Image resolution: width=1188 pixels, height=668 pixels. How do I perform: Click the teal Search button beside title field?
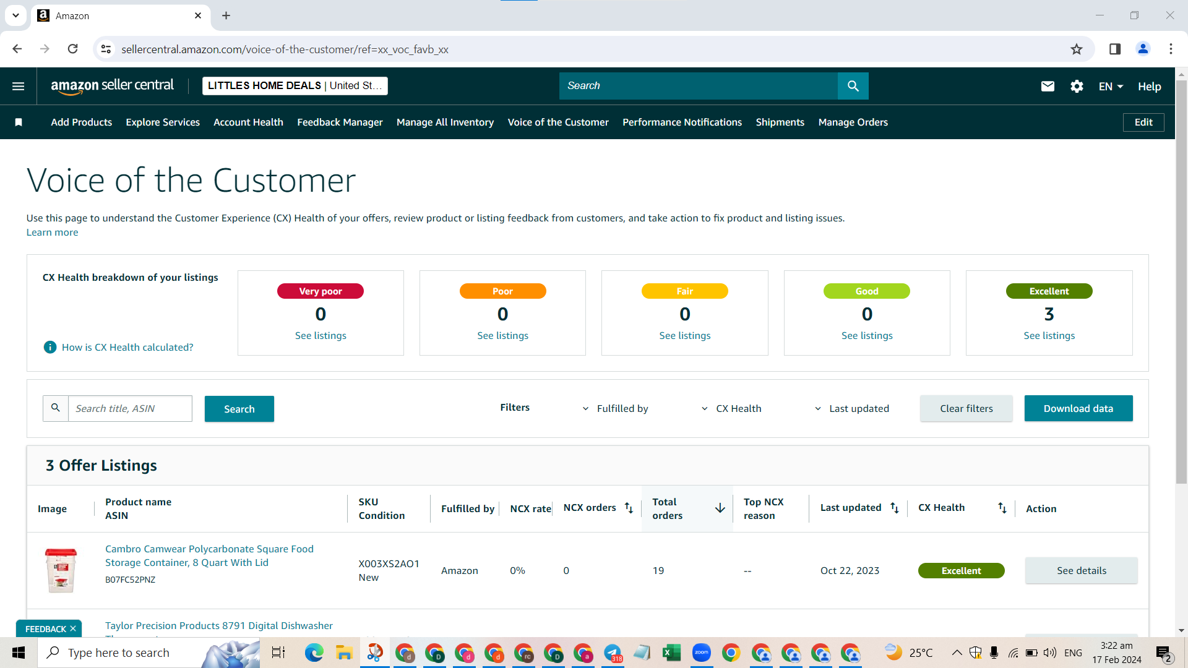coord(239,409)
